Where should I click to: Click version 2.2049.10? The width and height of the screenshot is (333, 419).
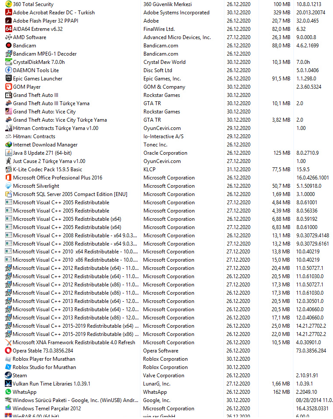point(306,392)
